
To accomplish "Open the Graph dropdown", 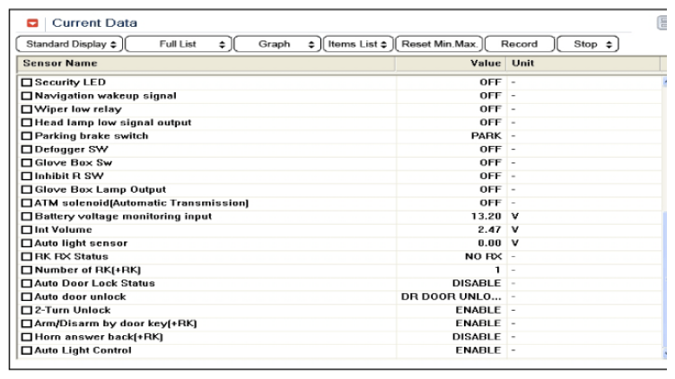I will tap(277, 44).
